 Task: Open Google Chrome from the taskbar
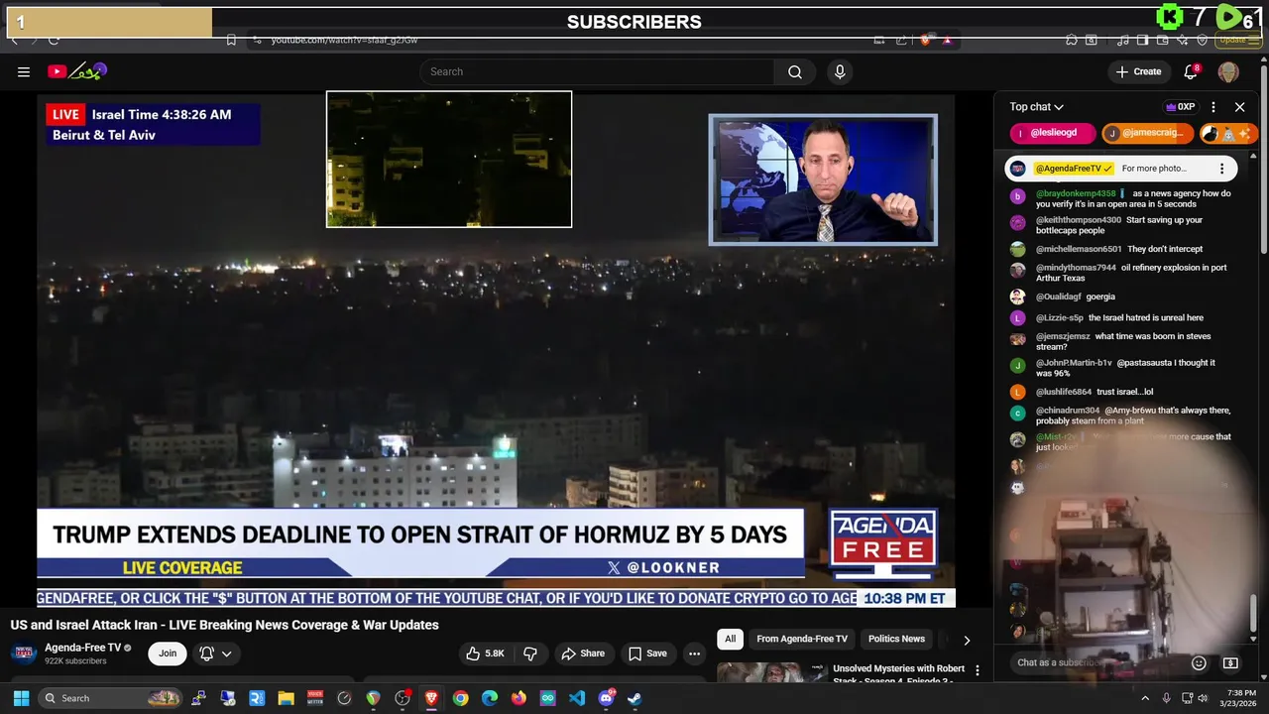click(461, 698)
